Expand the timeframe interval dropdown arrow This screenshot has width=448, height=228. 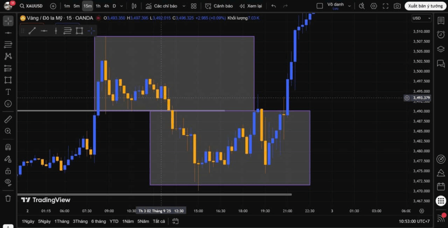point(122,6)
